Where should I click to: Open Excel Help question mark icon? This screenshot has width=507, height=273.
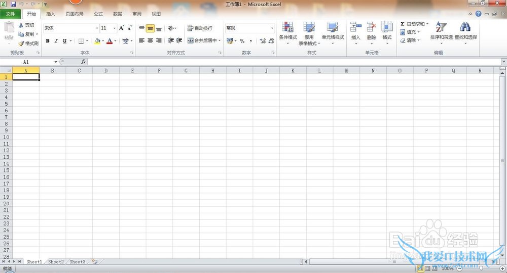coord(478,14)
